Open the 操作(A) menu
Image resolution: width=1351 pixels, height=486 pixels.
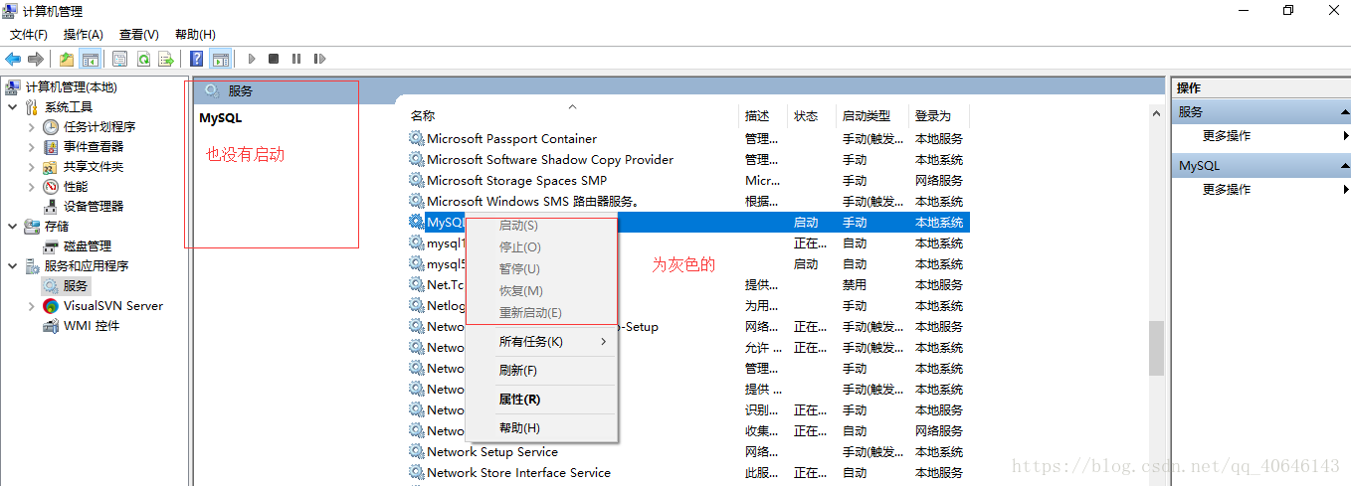pyautogui.click(x=84, y=35)
